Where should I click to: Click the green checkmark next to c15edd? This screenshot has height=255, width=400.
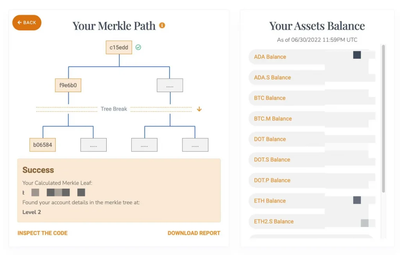[x=138, y=47]
